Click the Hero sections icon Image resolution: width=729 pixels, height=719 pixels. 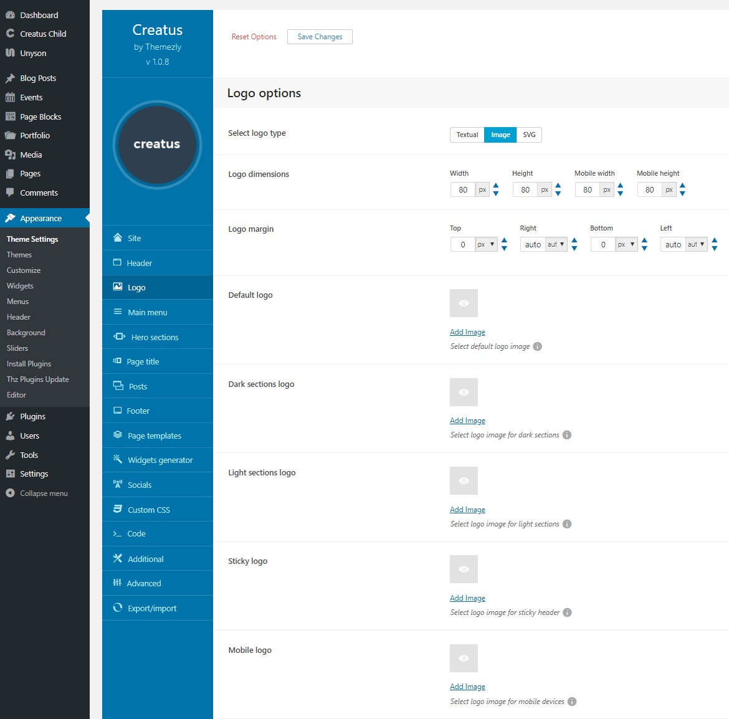point(119,336)
